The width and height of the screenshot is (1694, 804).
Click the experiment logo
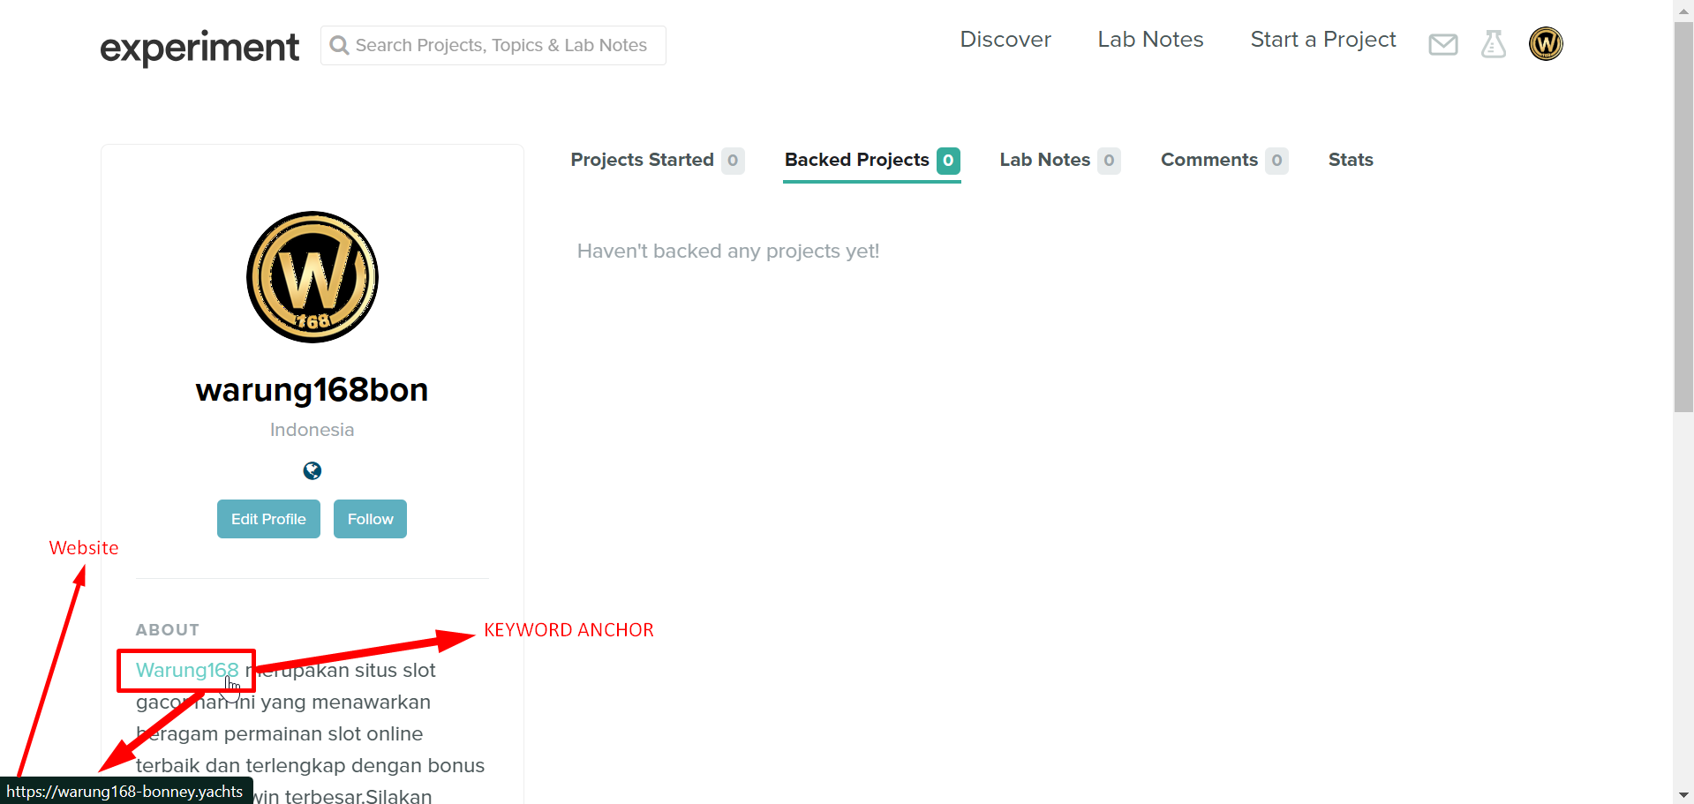[x=200, y=47]
